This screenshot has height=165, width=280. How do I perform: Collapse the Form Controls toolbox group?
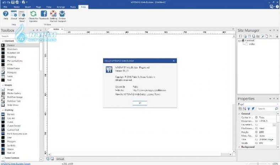[x=3, y=158]
